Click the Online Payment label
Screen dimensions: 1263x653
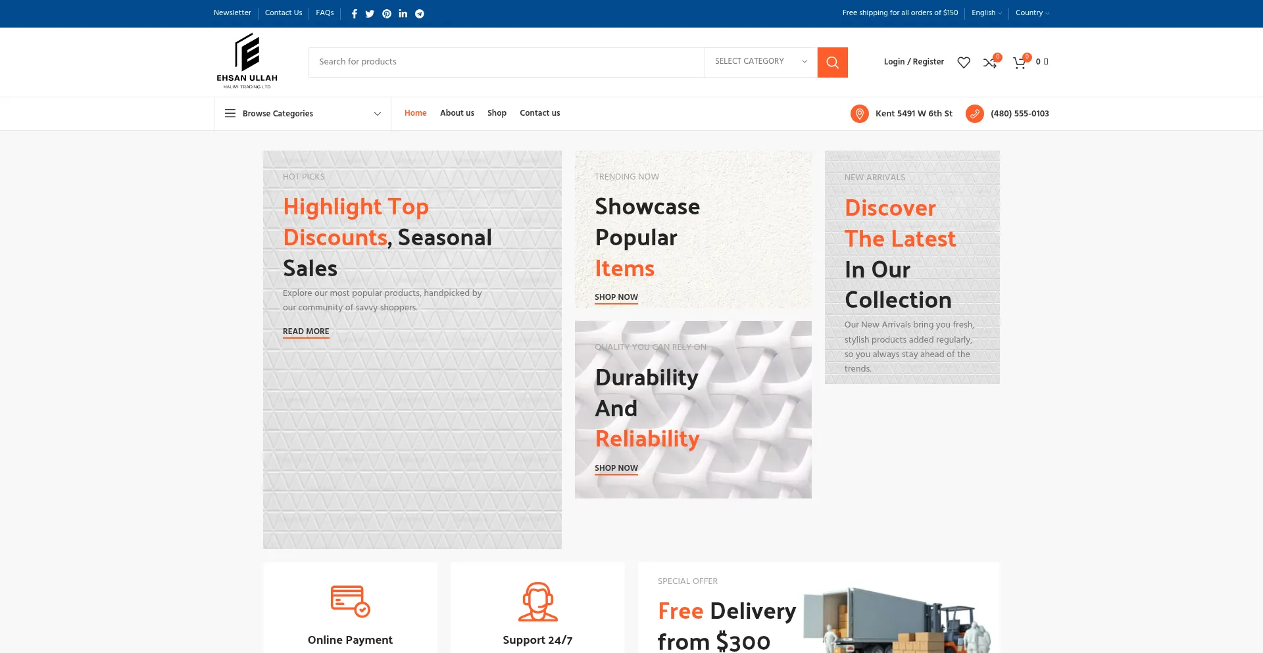tap(350, 640)
